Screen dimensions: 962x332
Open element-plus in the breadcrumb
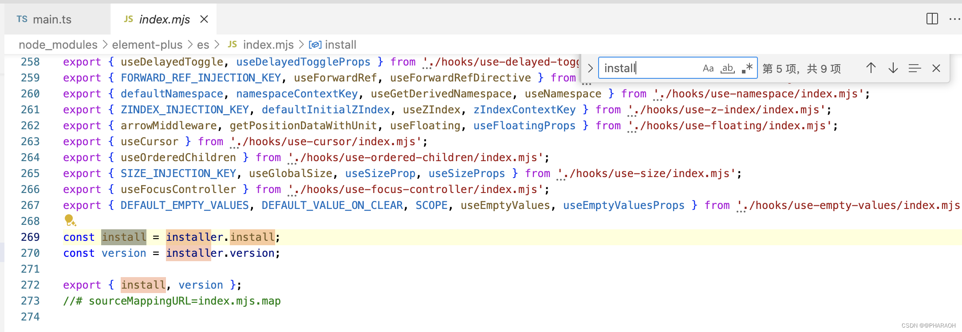coord(147,45)
